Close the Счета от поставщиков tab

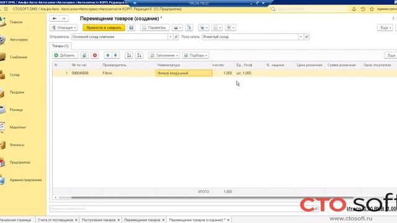(76, 221)
